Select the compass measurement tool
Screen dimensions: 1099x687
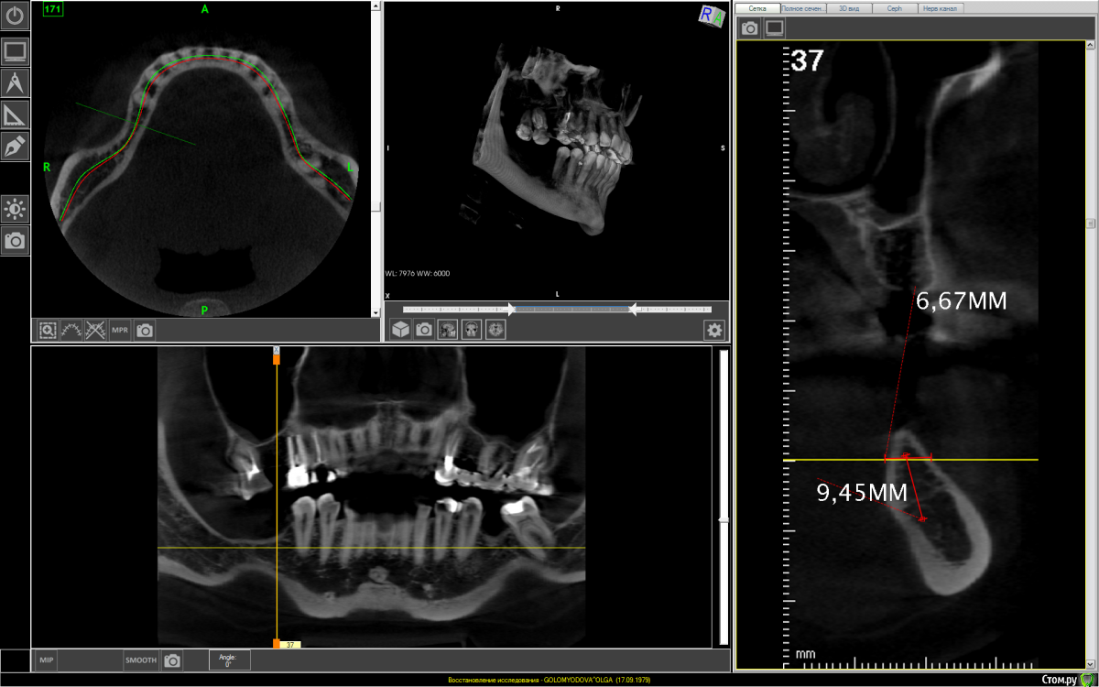(x=16, y=83)
